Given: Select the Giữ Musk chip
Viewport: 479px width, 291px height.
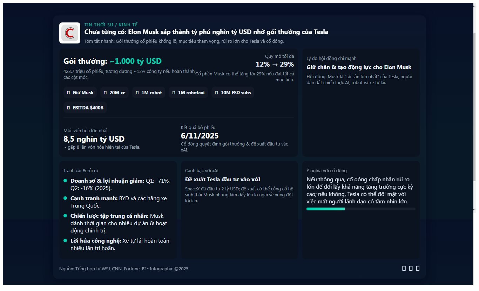Looking at the screenshot, I should (80, 93).
